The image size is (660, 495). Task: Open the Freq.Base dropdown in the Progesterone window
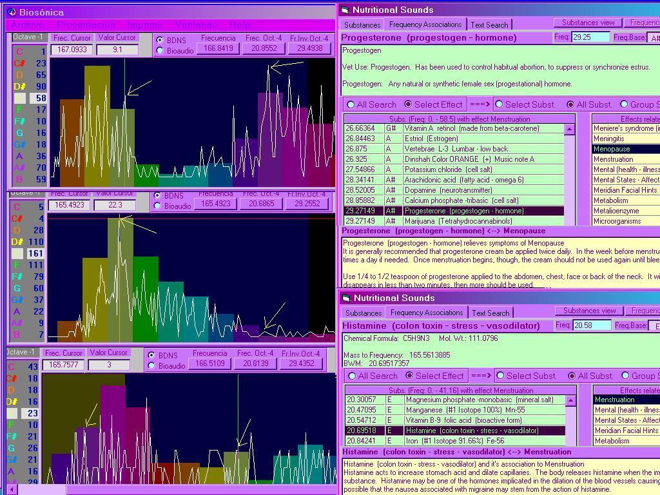(x=654, y=38)
